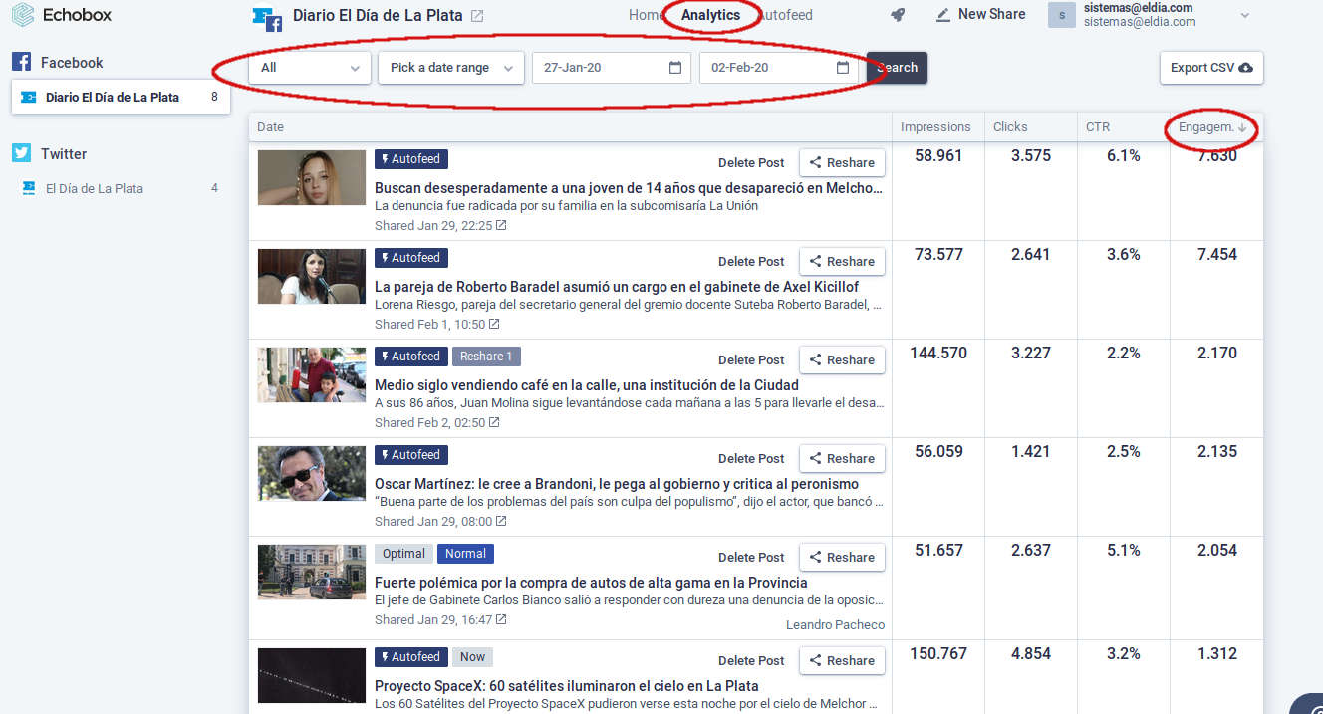Screen dimensions: 1323x714
Task: Select El Día de La Plata Twitter account
Action: (95, 188)
